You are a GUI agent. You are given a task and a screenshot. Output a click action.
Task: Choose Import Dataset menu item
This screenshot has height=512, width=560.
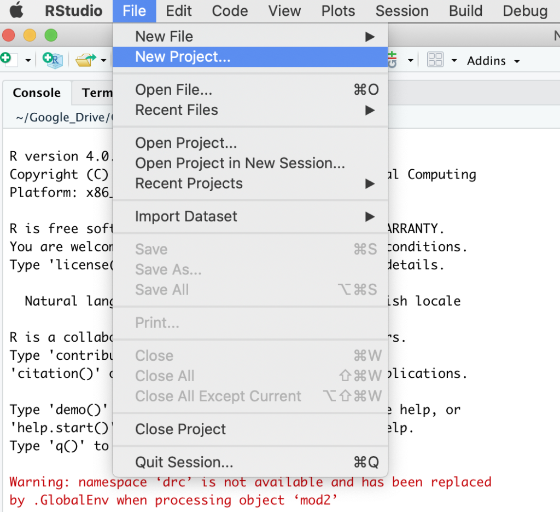click(x=250, y=216)
